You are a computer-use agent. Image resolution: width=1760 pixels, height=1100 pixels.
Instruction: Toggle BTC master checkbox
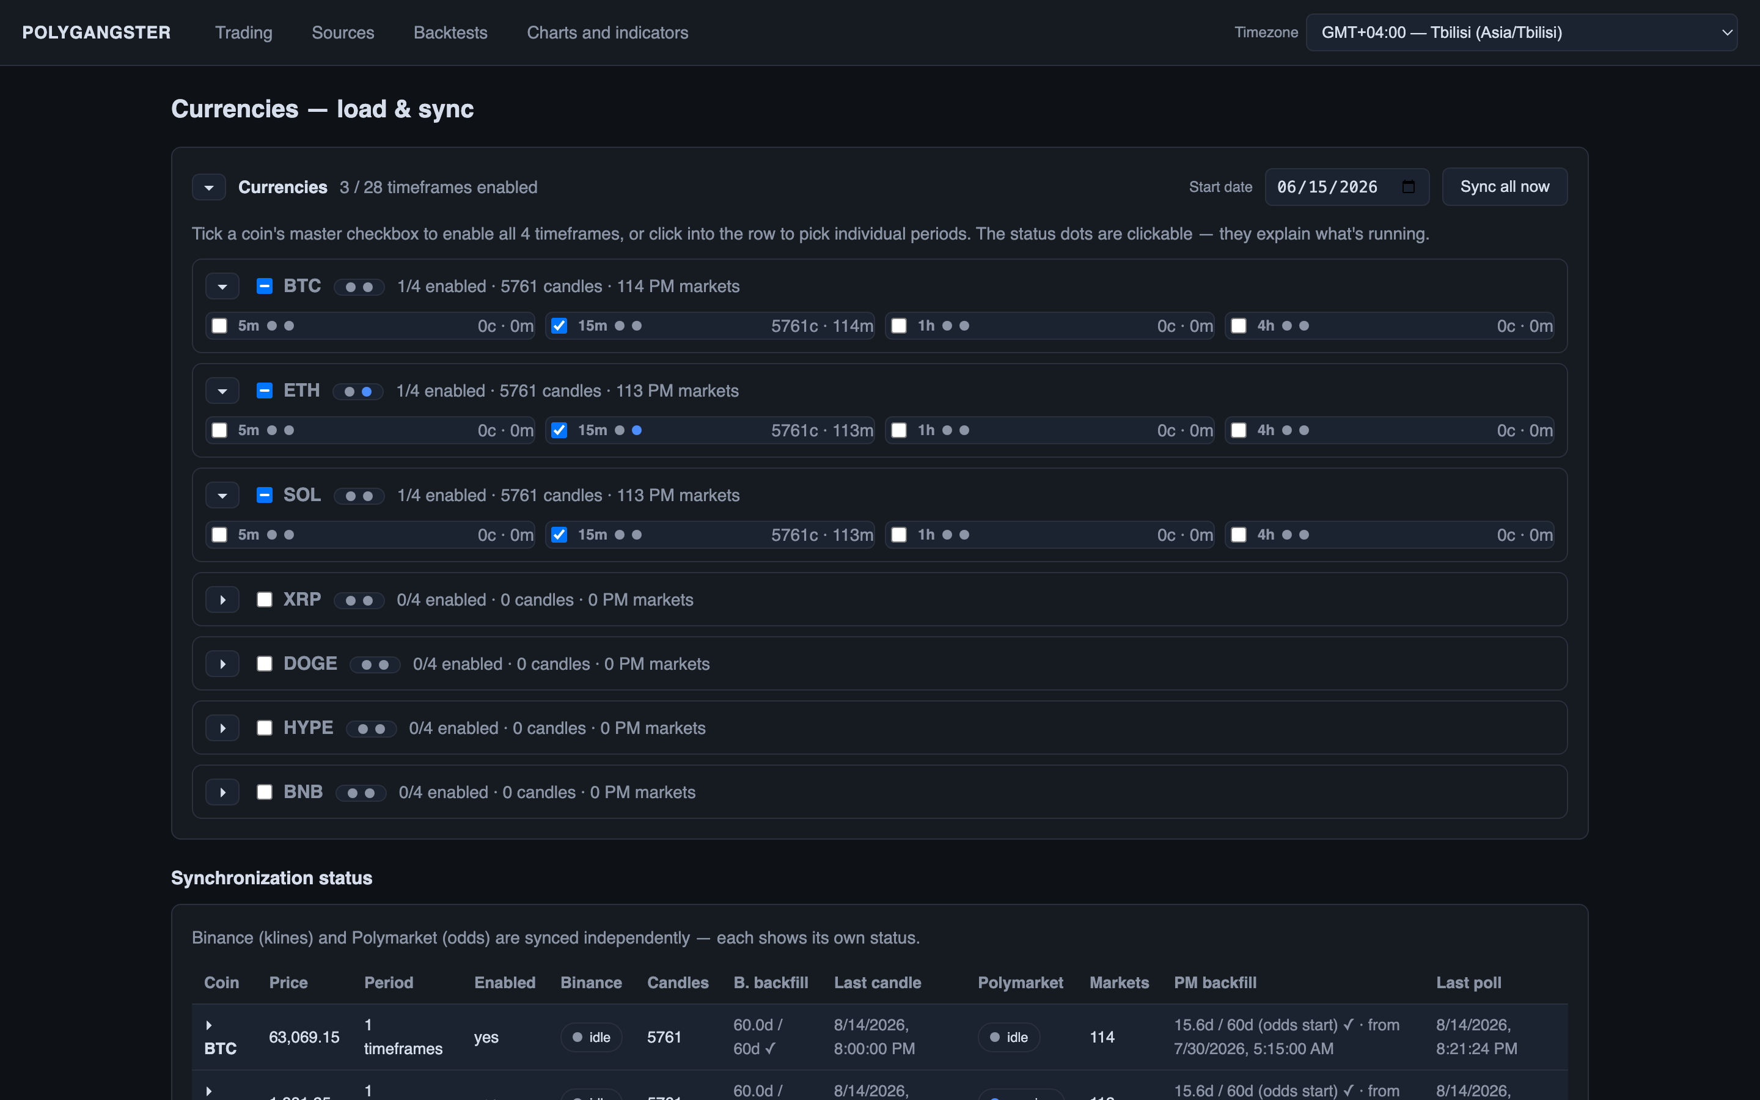tap(265, 286)
